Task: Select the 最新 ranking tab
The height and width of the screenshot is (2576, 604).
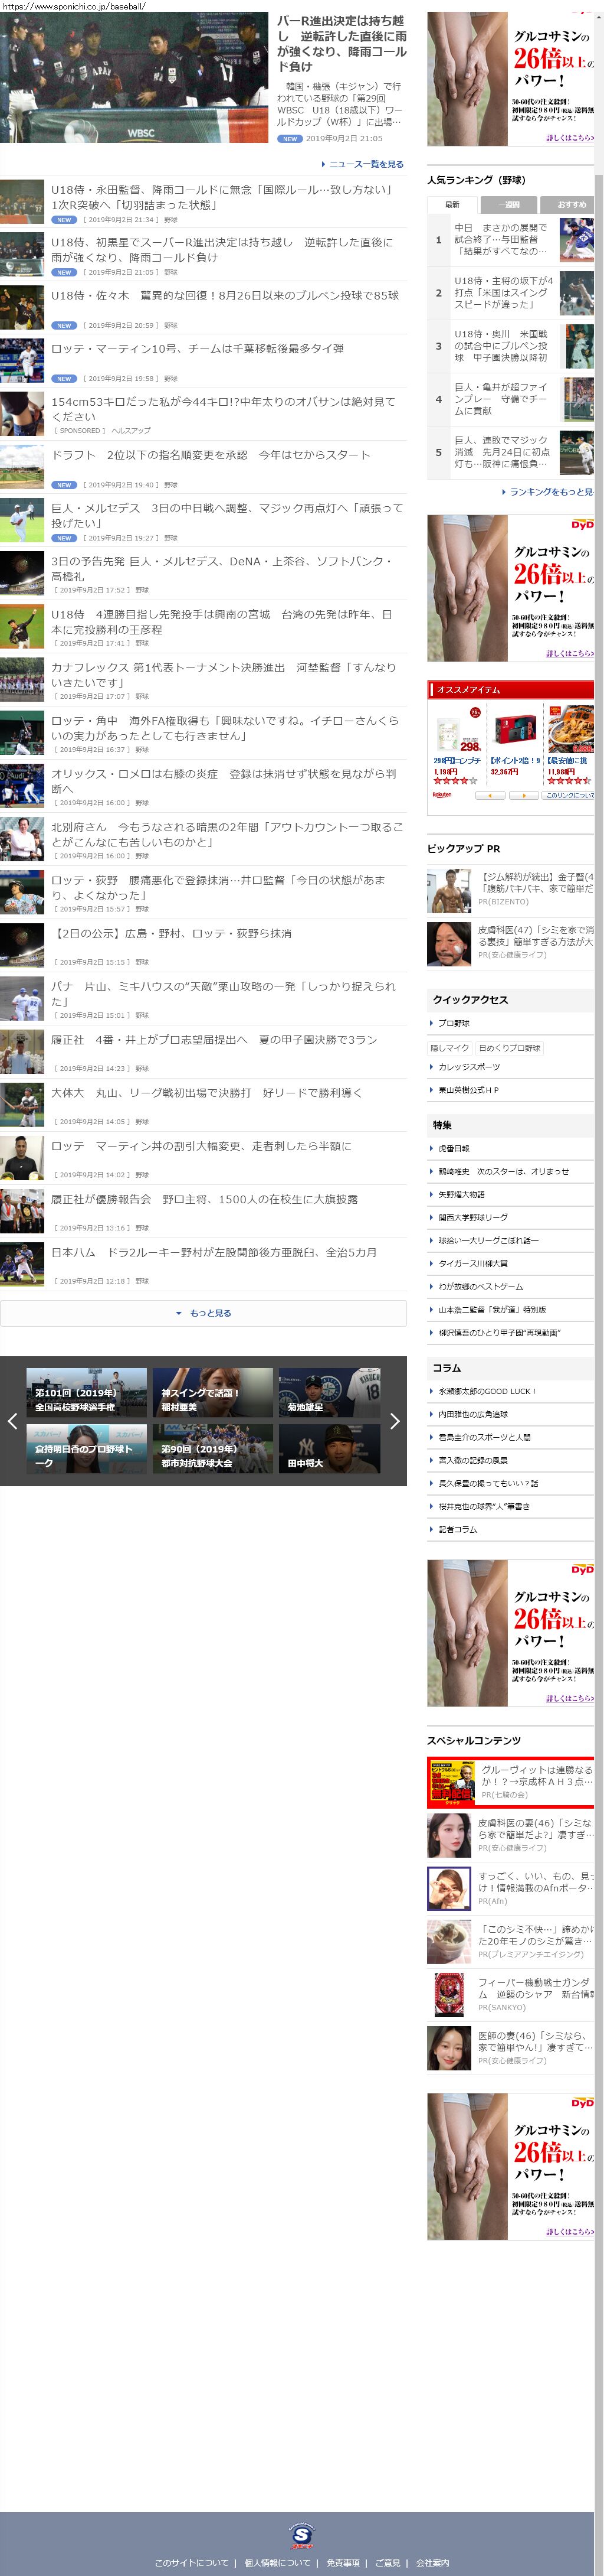Action: point(452,204)
